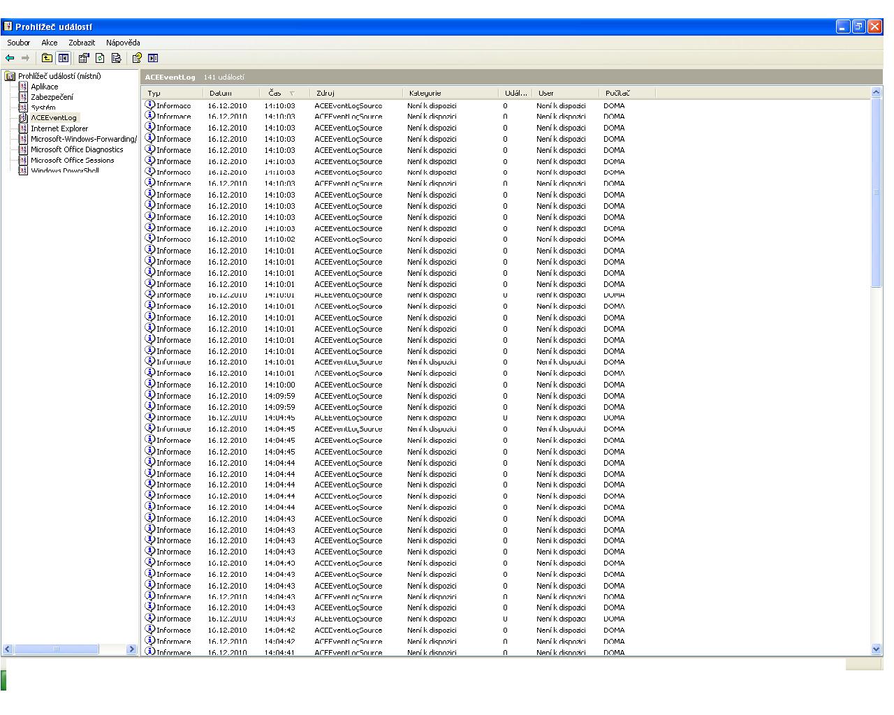This screenshot has height=715, width=894.
Task: Sort by the Udál... column header
Action: pos(515,93)
